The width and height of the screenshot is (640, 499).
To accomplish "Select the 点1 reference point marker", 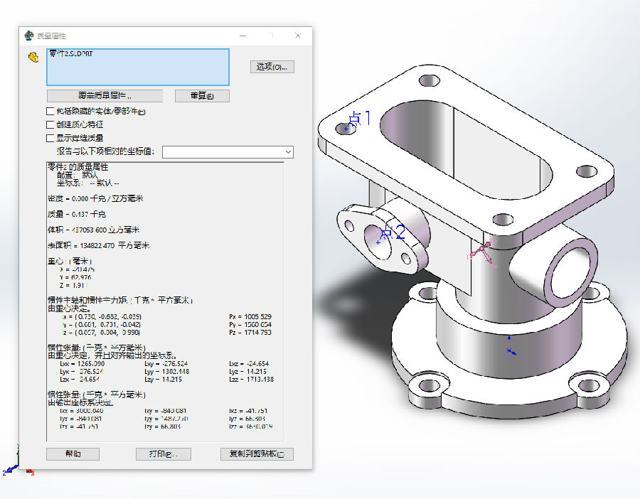I will (346, 129).
